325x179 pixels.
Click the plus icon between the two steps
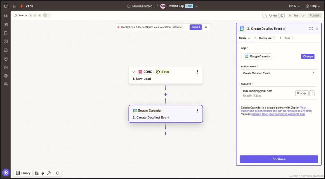pyautogui.click(x=166, y=94)
